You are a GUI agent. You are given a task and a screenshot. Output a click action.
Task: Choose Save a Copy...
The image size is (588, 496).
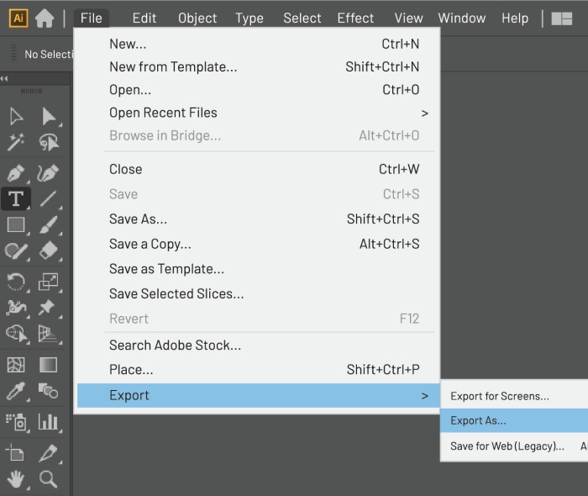coord(257,244)
